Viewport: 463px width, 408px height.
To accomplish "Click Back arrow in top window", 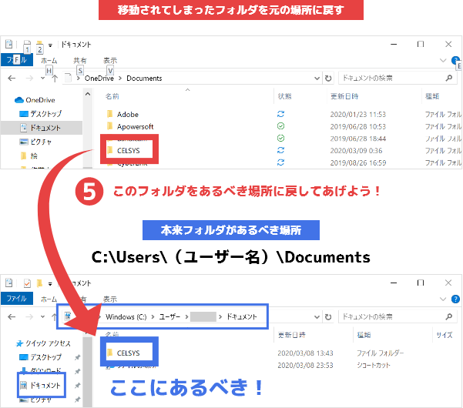I will 12,79.
